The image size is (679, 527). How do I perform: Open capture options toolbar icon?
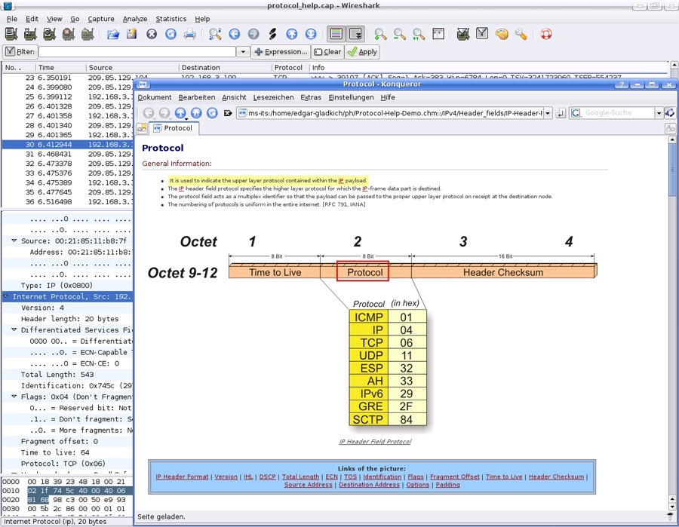click(30, 34)
